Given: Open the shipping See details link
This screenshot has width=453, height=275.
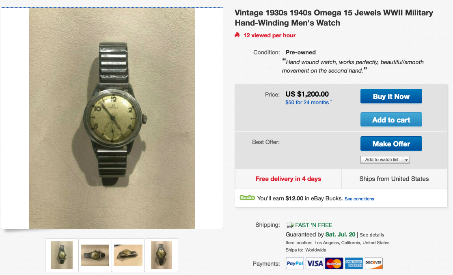Looking at the screenshot, I should click(x=372, y=235).
